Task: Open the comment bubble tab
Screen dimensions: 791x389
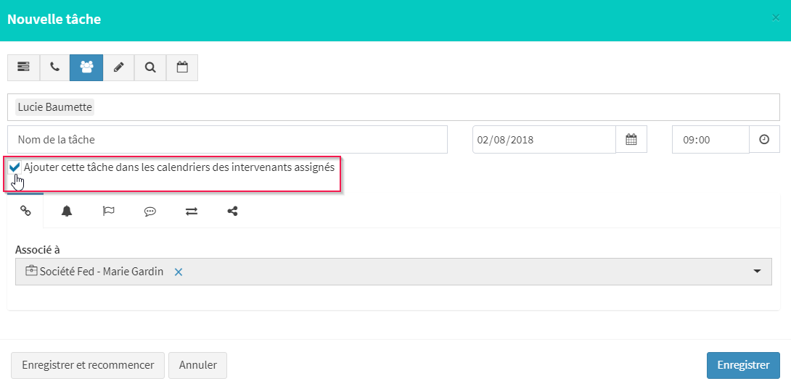Action: tap(149, 212)
